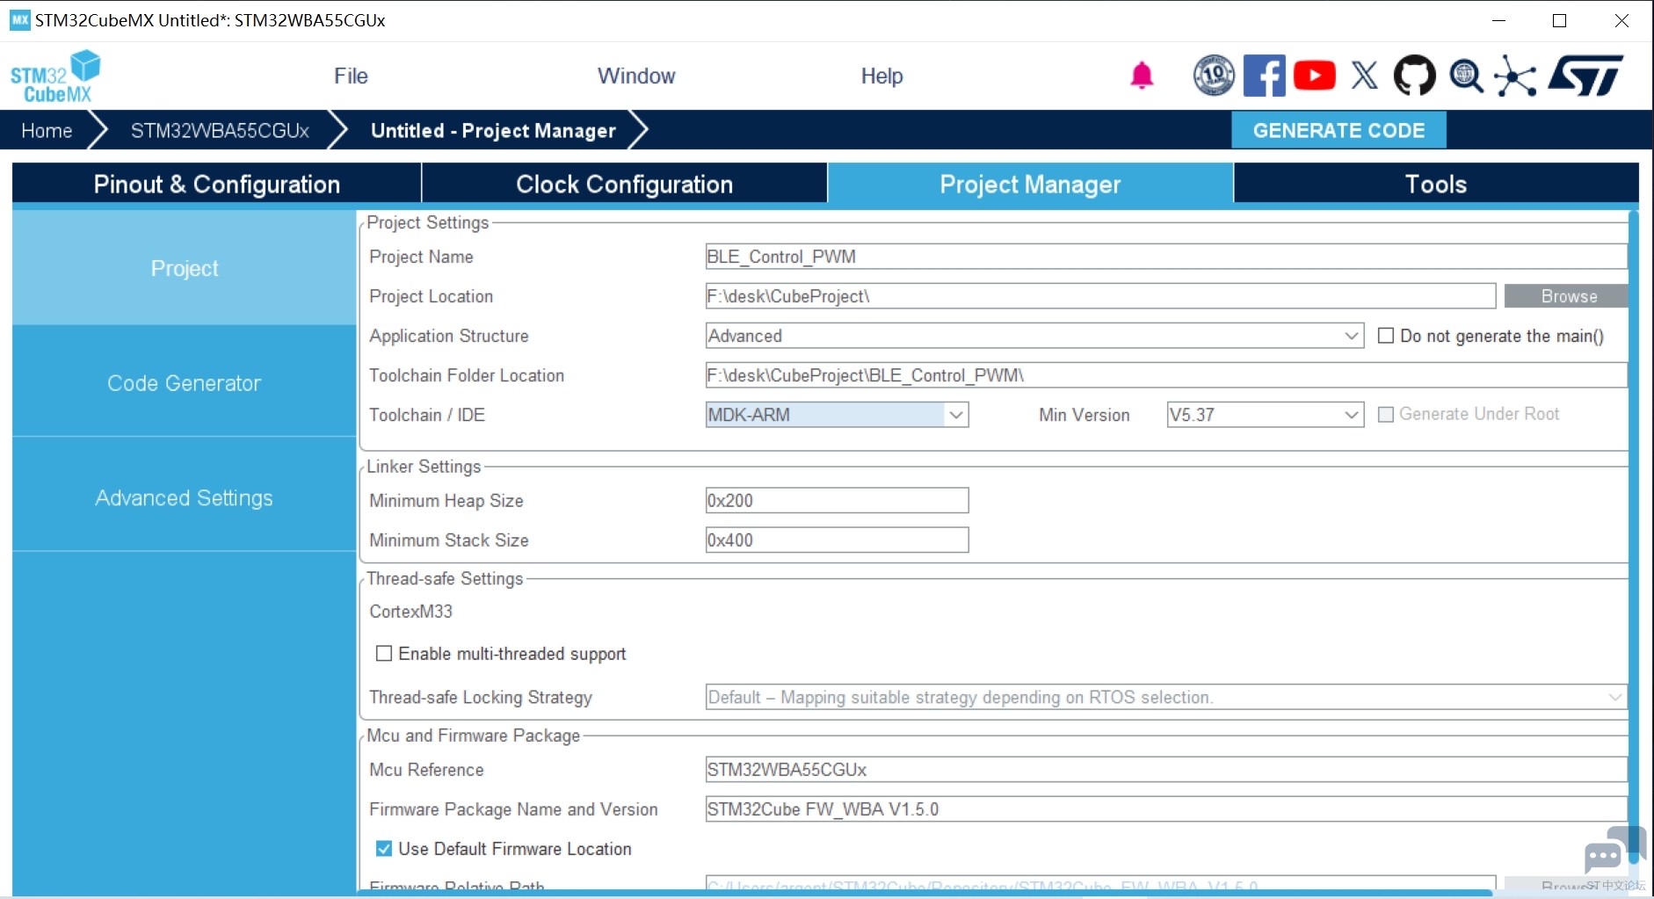Click the 'Mcu and Firmware Package' title
1654x899 pixels.
(x=473, y=736)
